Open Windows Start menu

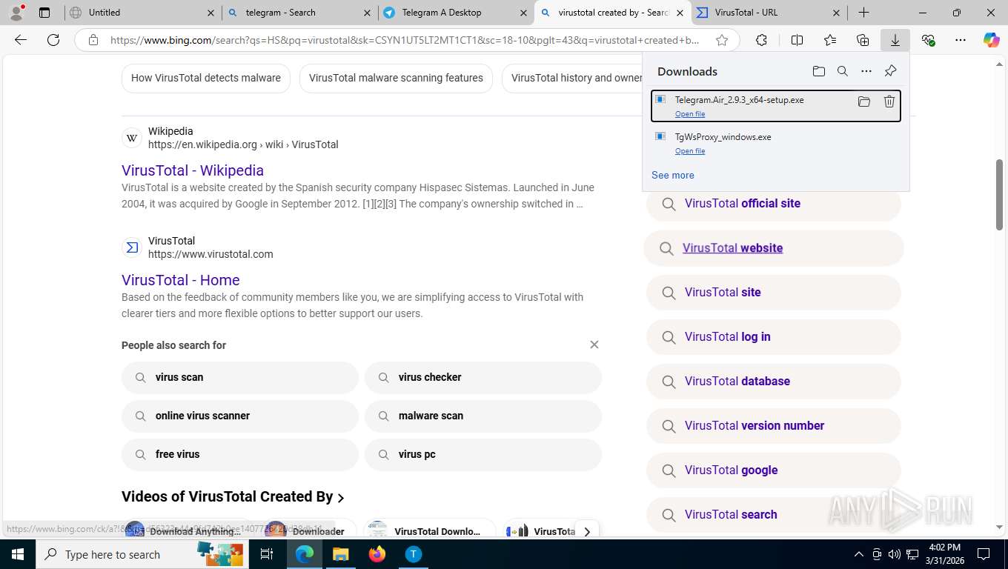17,554
